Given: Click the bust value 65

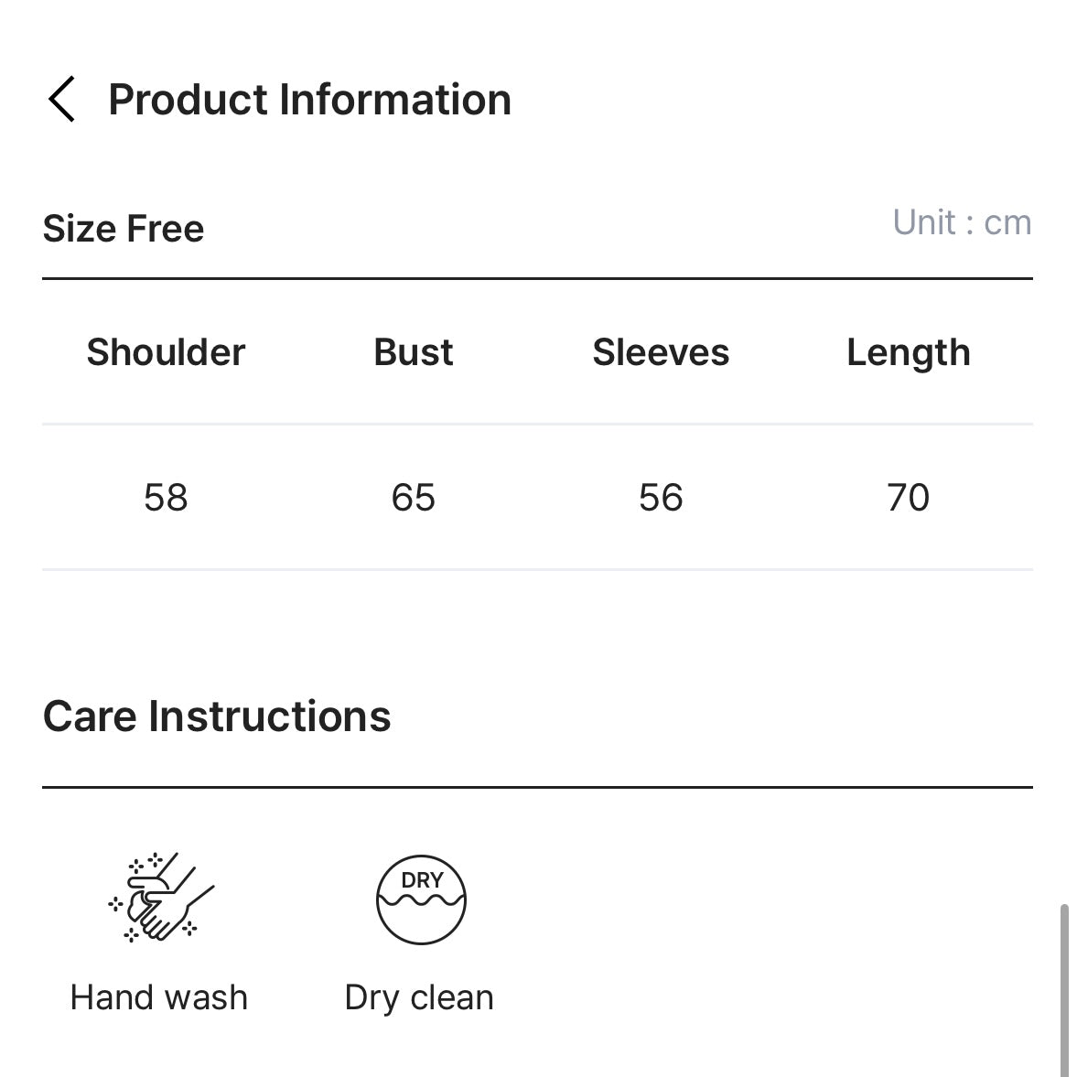Looking at the screenshot, I should pos(413,498).
